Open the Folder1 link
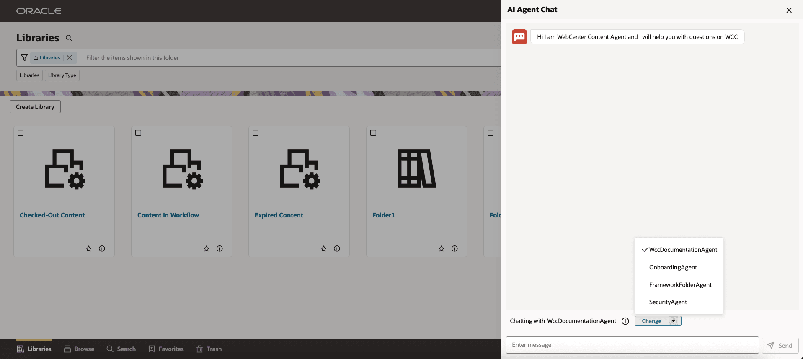 [384, 215]
